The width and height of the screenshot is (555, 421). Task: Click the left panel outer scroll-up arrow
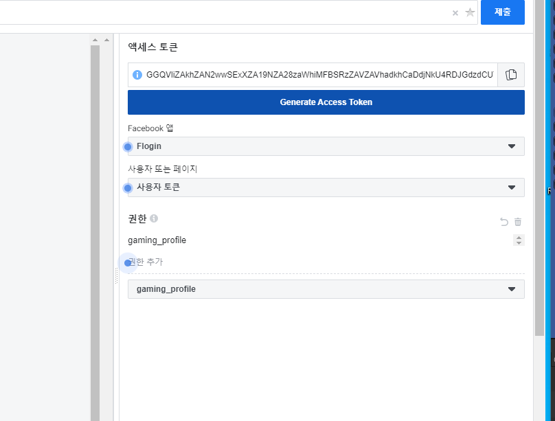(x=106, y=40)
